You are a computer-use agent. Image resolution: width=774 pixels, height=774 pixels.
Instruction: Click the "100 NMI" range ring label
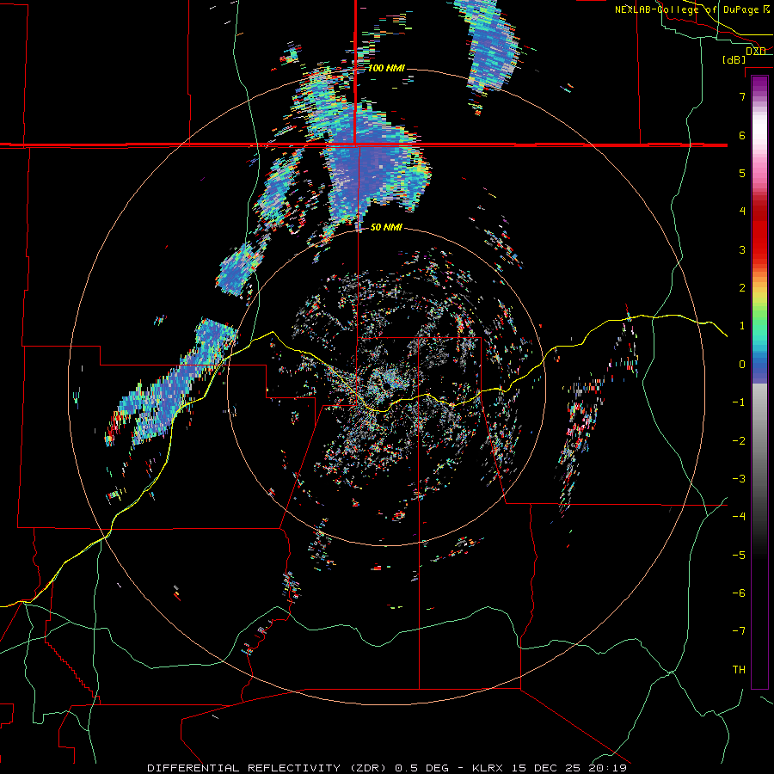386,68
